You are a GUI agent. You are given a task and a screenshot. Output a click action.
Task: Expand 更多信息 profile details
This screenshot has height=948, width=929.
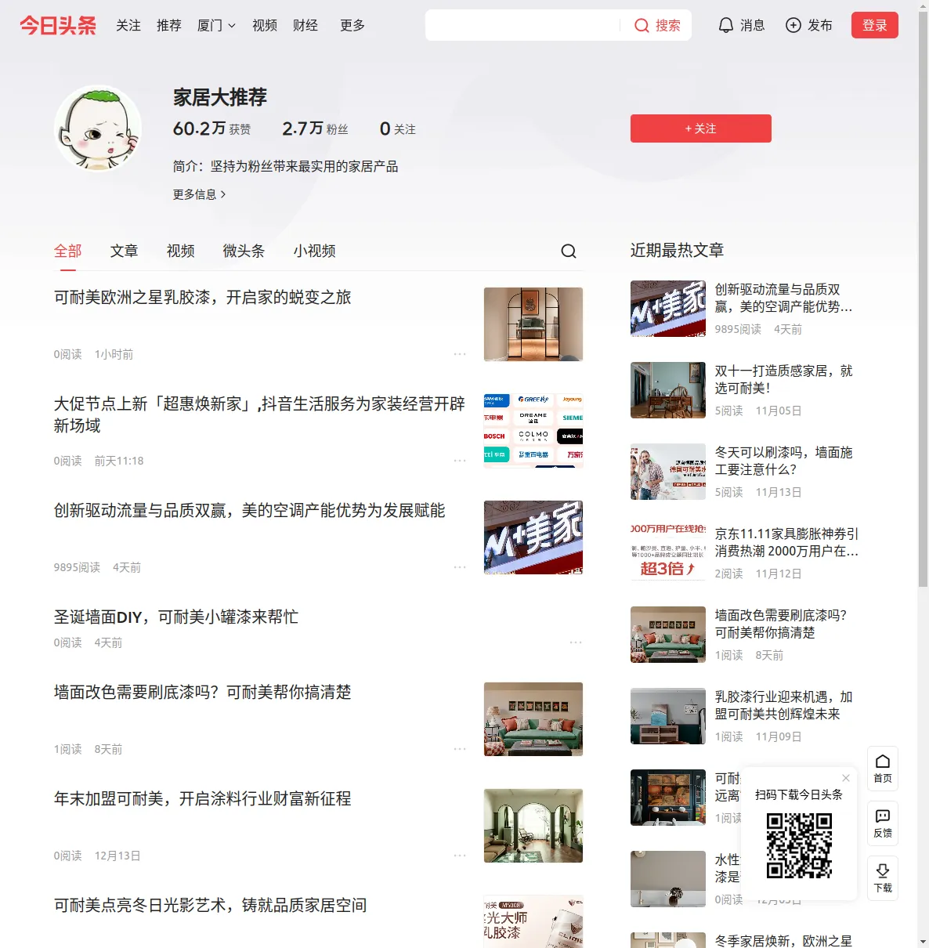pyautogui.click(x=200, y=194)
